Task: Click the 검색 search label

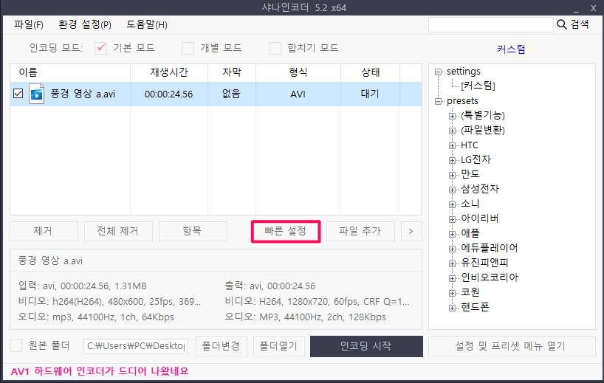Action: tap(580, 24)
